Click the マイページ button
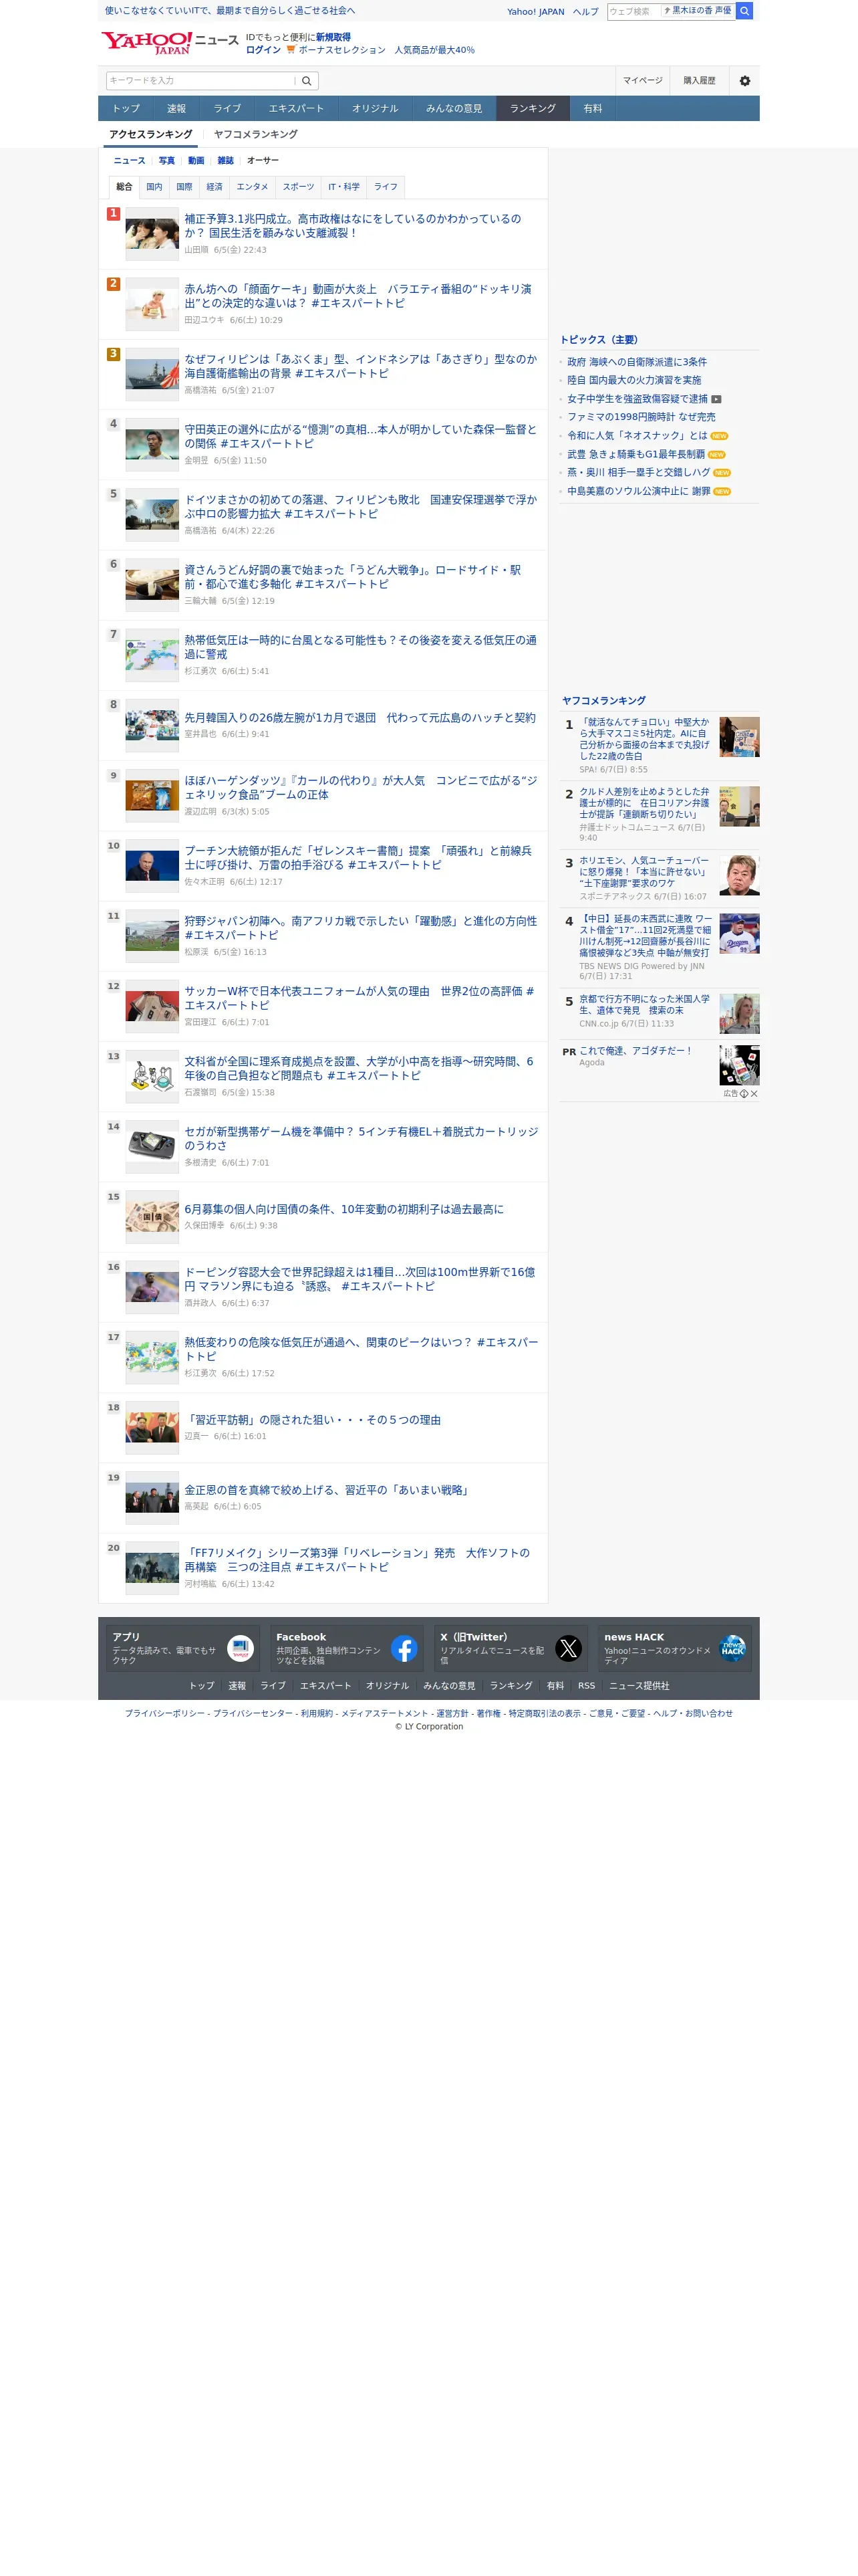 642,81
